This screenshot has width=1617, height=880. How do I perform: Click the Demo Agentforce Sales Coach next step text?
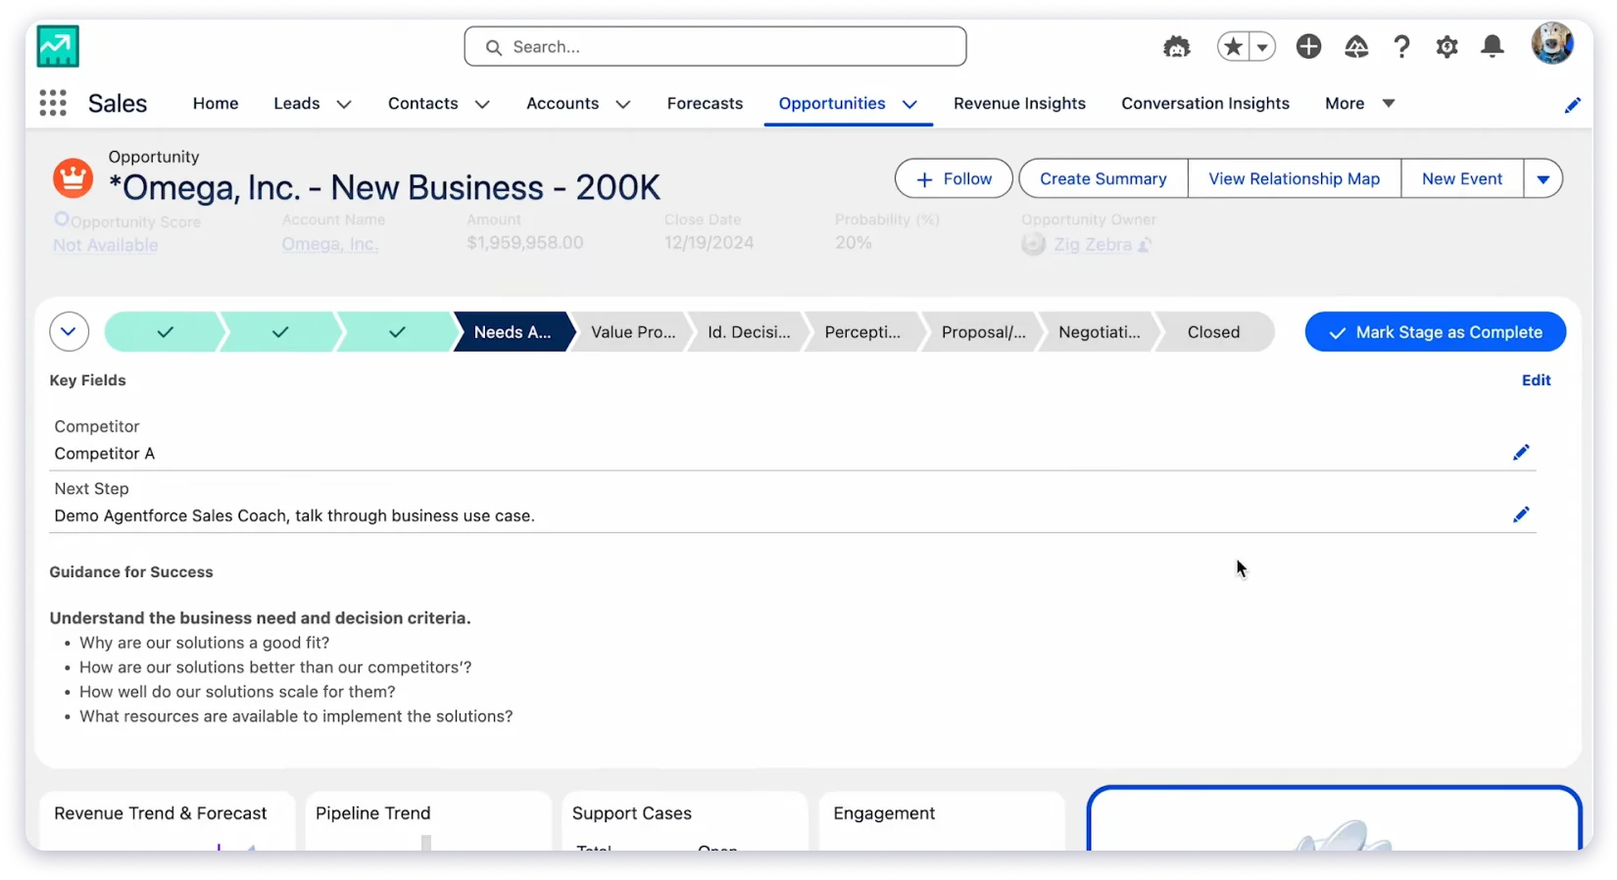click(294, 515)
